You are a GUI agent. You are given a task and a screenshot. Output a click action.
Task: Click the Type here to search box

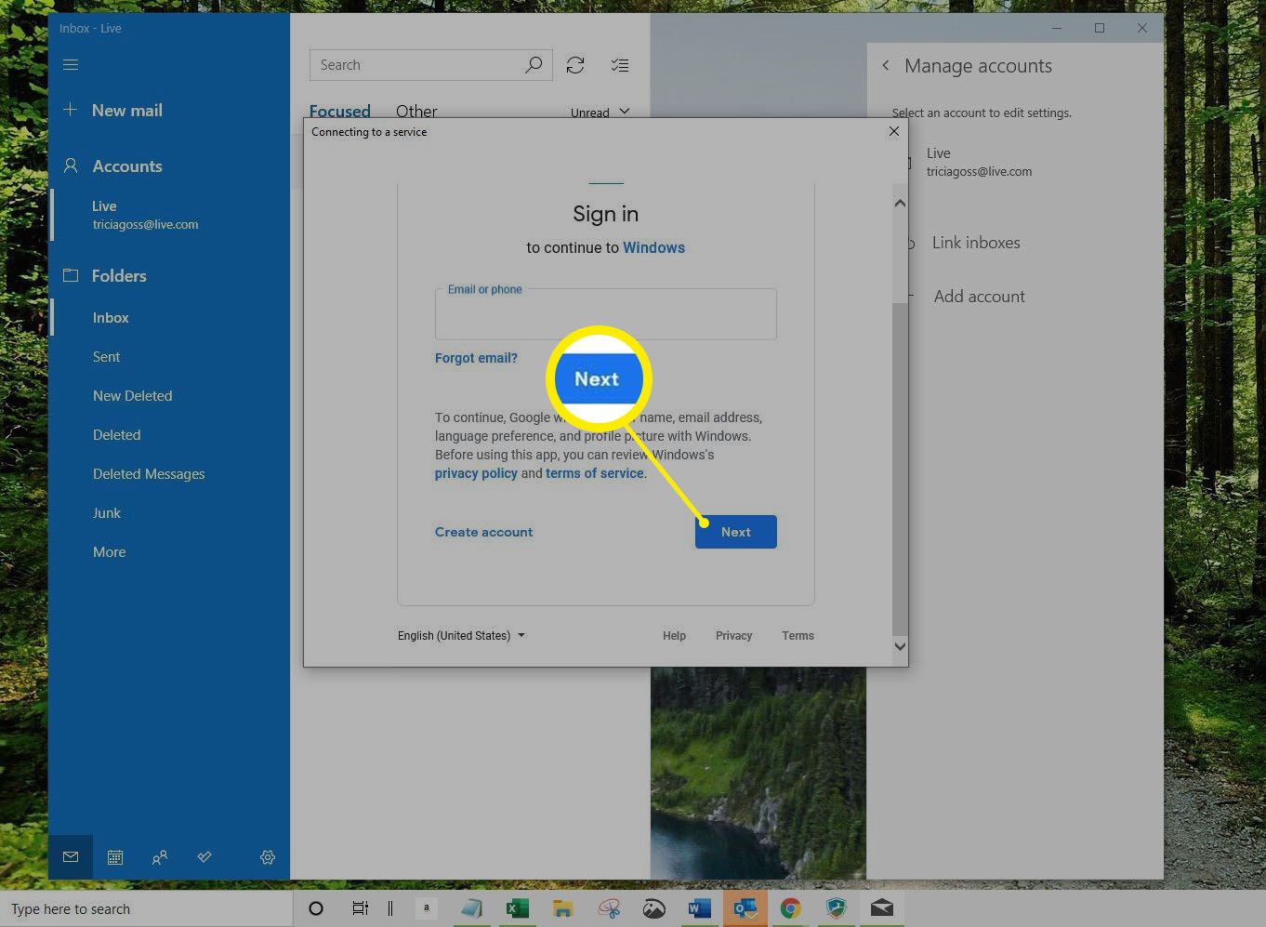[147, 908]
